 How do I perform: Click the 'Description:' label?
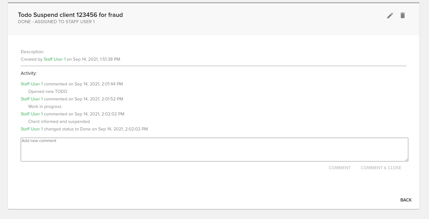coord(32,52)
